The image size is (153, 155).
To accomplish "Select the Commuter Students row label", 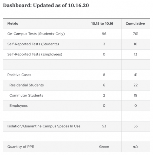I will click(26, 95).
